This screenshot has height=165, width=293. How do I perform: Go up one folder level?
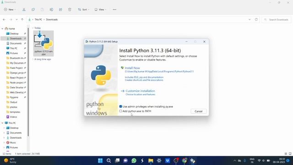tap(22, 19)
